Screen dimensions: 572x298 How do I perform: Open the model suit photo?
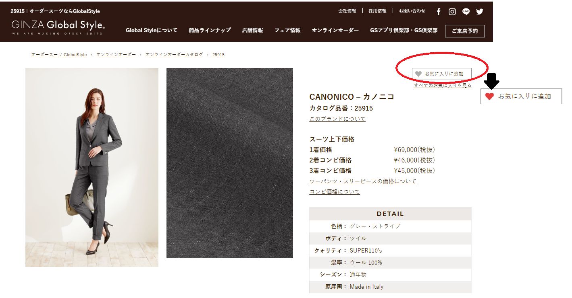point(92,167)
